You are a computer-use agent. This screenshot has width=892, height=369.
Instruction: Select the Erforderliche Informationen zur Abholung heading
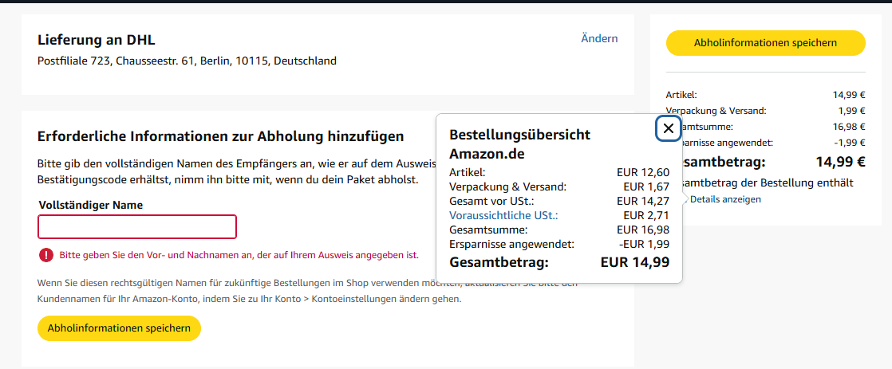tap(221, 136)
